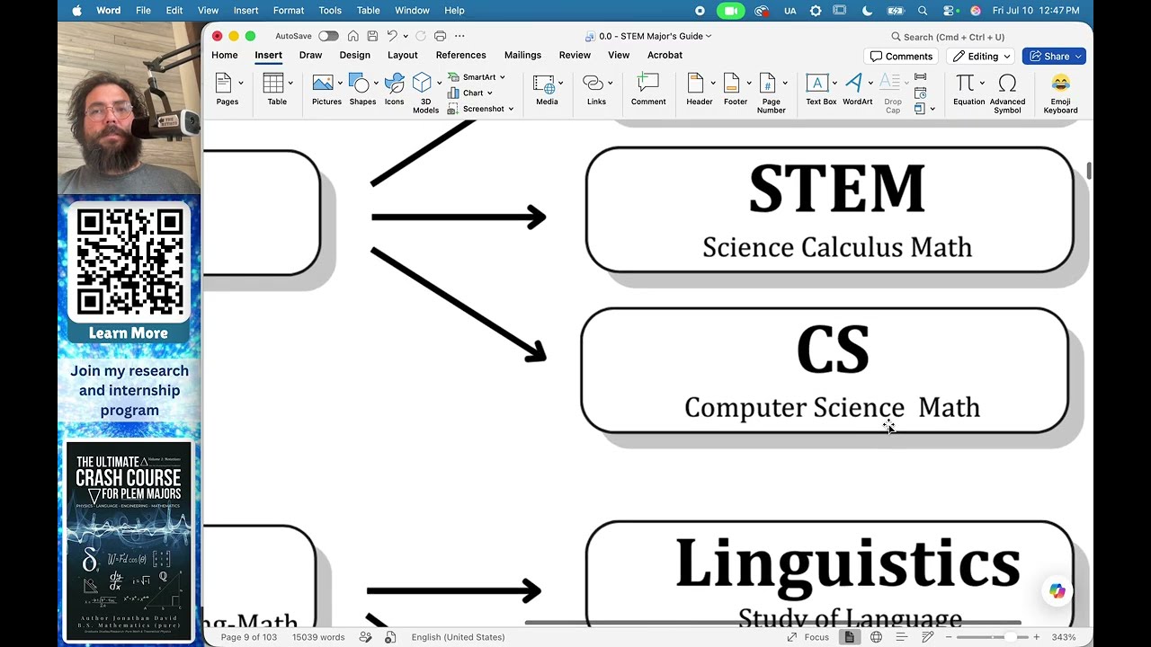1151x647 pixels.
Task: Insert Shapes
Action: pyautogui.click(x=362, y=90)
